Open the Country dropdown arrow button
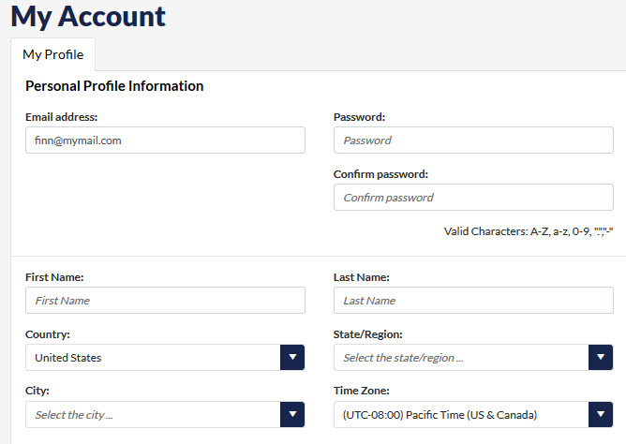Viewport: 626px width, 444px height. [292, 357]
